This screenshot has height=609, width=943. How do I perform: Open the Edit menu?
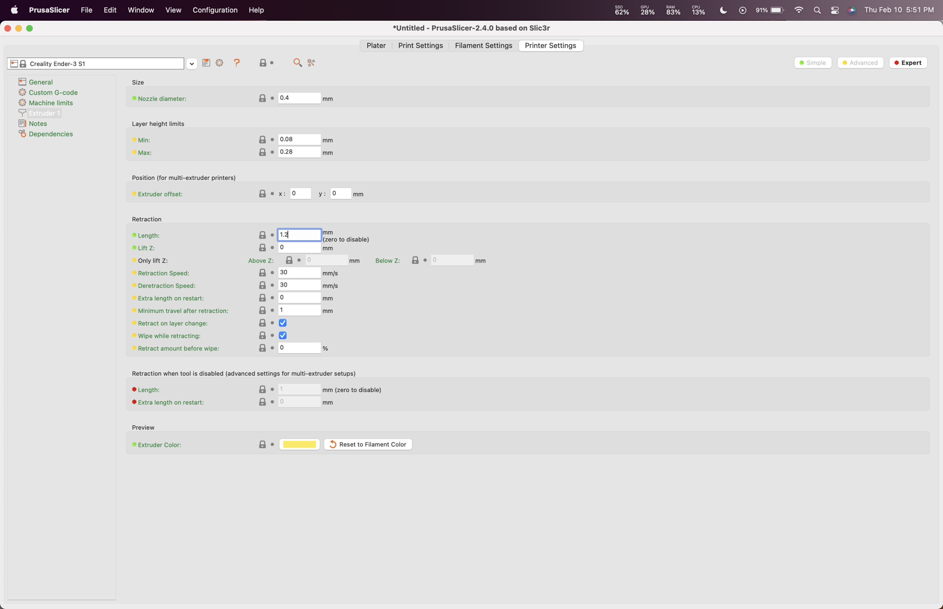click(110, 10)
